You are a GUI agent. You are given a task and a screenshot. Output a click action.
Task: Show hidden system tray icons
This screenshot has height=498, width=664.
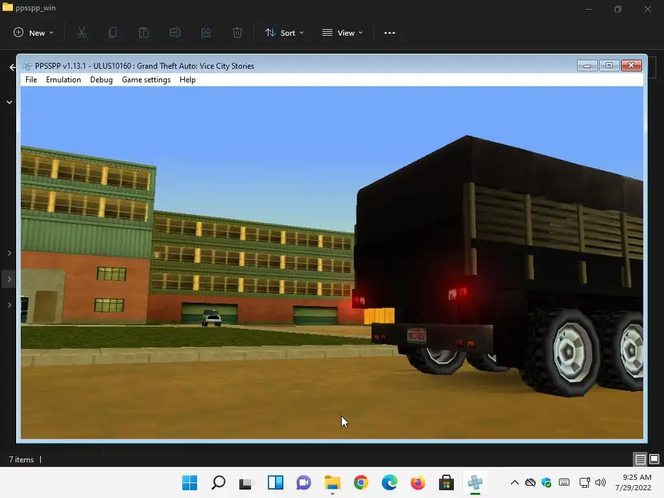point(514,482)
